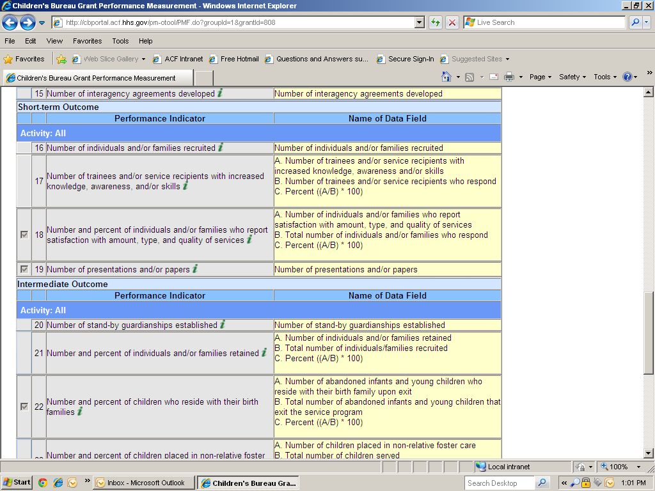Screen dimensions: 655x491
Task: Open the View menu
Action: [54, 41]
